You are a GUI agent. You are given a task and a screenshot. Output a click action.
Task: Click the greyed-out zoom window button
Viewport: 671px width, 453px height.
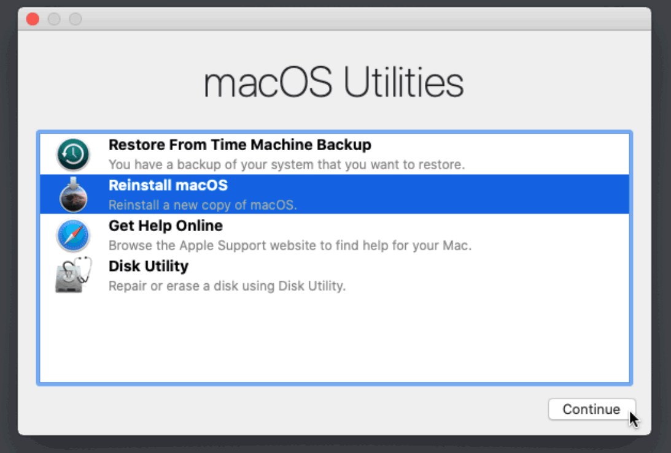click(x=76, y=19)
